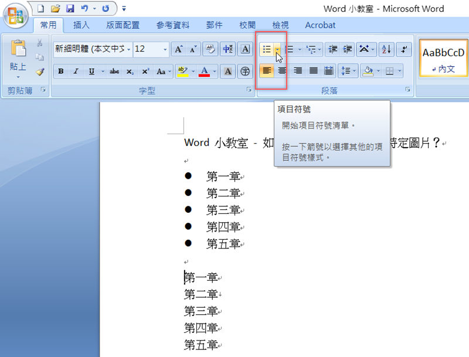Apply red font color

point(204,71)
